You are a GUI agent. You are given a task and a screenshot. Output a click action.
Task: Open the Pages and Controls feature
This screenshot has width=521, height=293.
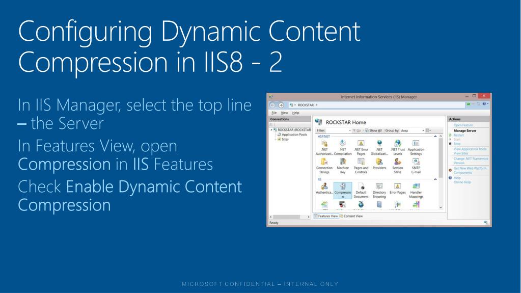click(x=361, y=166)
